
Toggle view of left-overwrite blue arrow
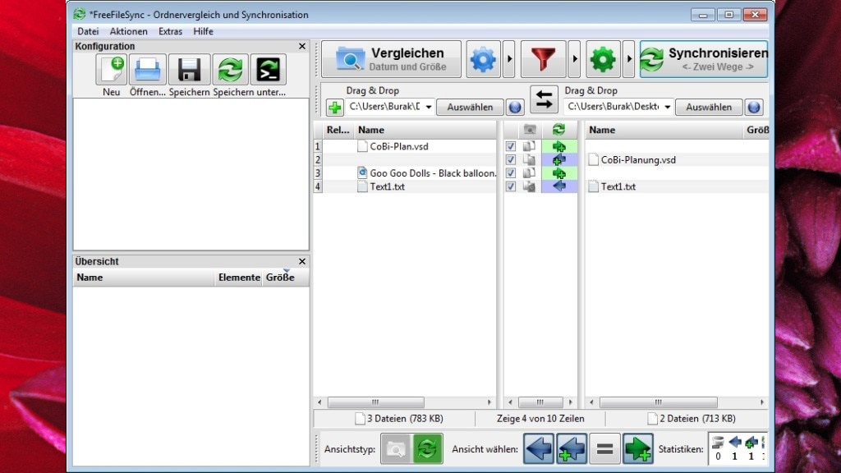(x=539, y=449)
